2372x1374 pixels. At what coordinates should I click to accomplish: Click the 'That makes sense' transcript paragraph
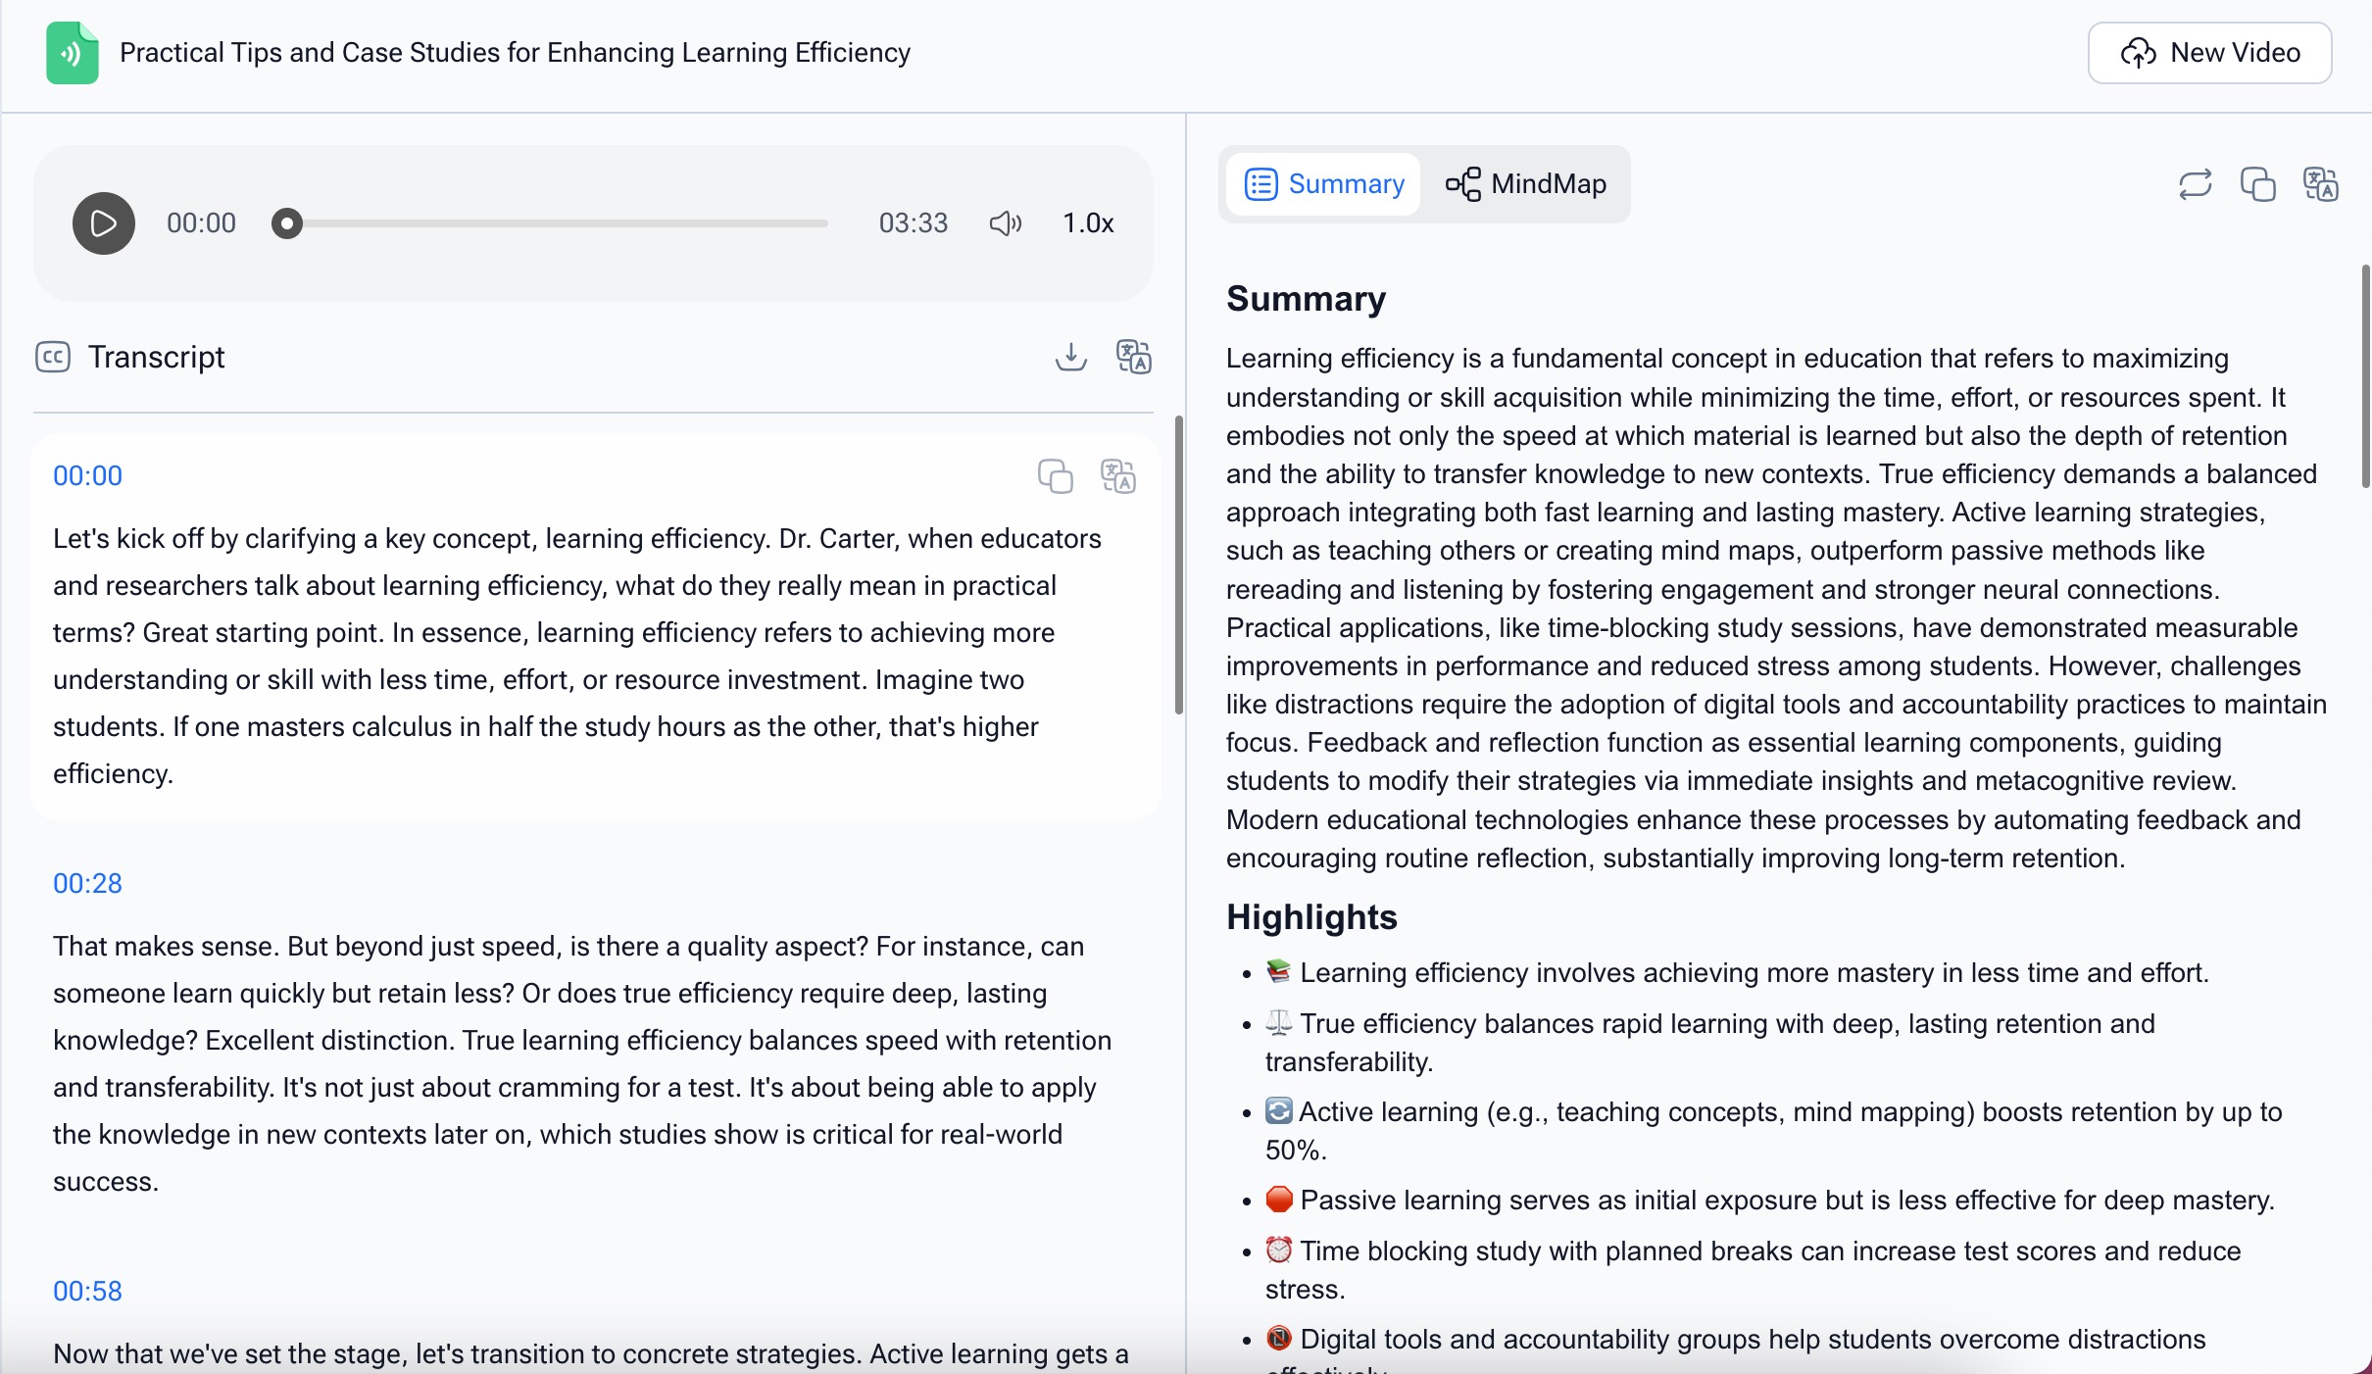pos(583,1064)
